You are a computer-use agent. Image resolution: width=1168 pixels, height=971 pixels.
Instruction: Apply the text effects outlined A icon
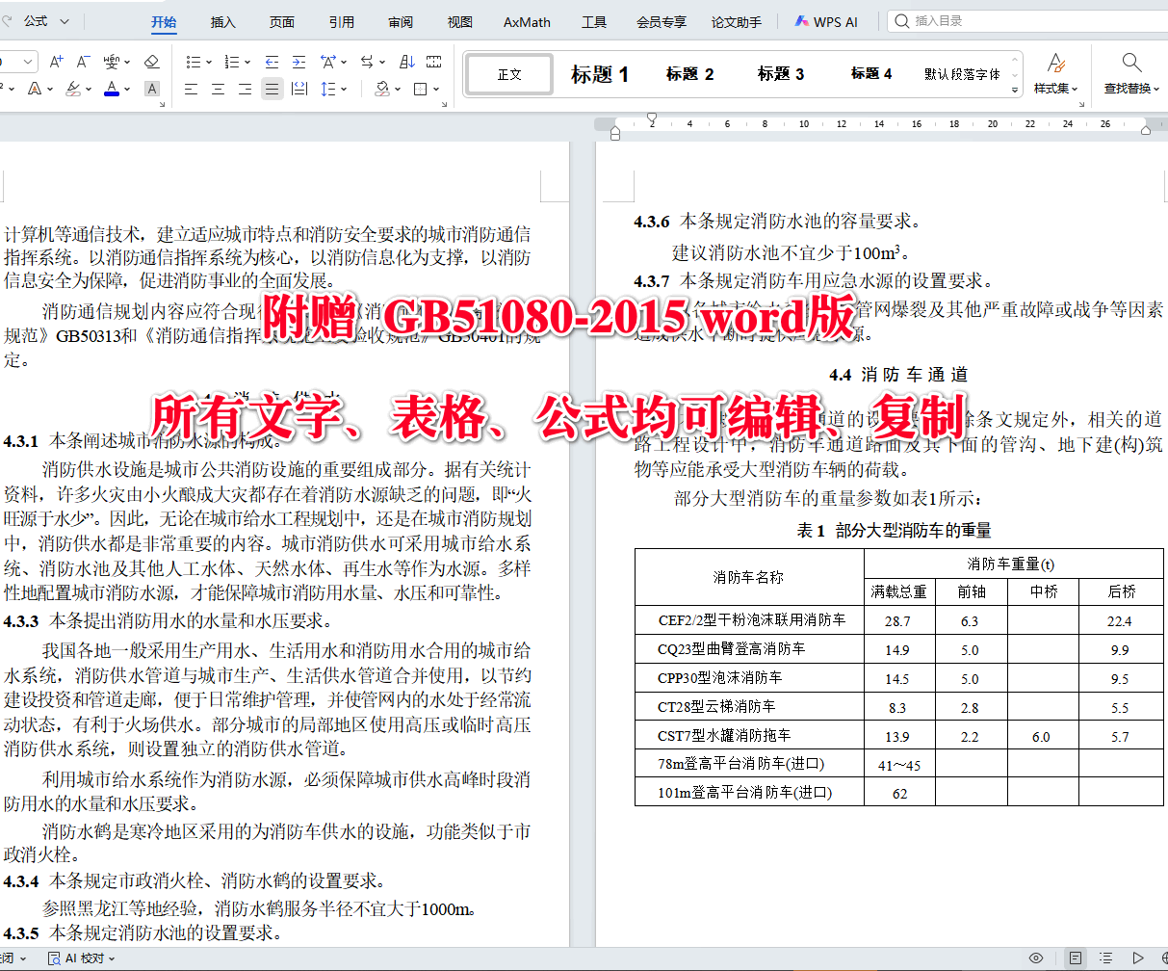(36, 89)
